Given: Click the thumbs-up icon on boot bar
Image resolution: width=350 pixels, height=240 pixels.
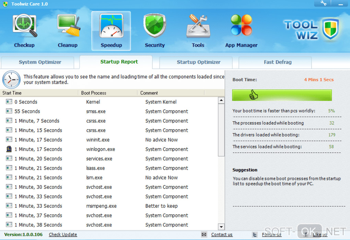Looking at the screenshot, I should click(x=253, y=95).
